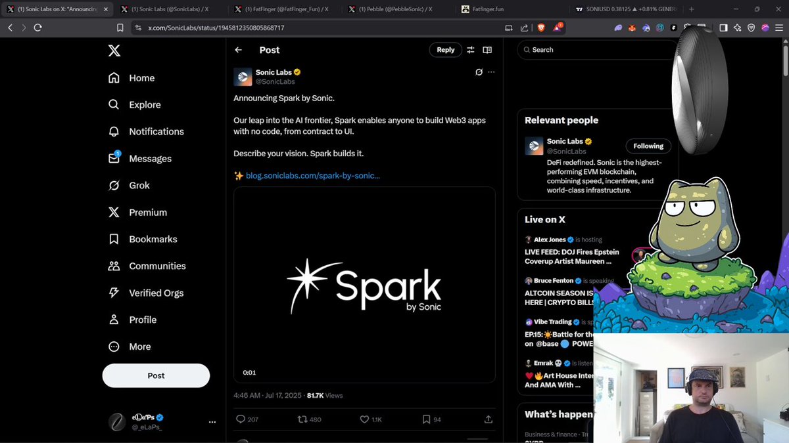
Task: Switch to Pebble (@PebbleSonic) tab
Action: tap(397, 9)
